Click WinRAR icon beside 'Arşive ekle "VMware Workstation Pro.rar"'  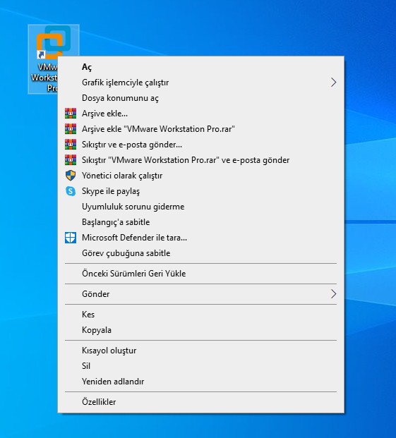point(71,129)
